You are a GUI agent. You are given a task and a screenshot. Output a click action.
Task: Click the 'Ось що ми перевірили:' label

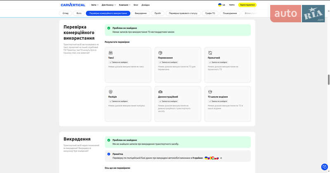point(118,168)
